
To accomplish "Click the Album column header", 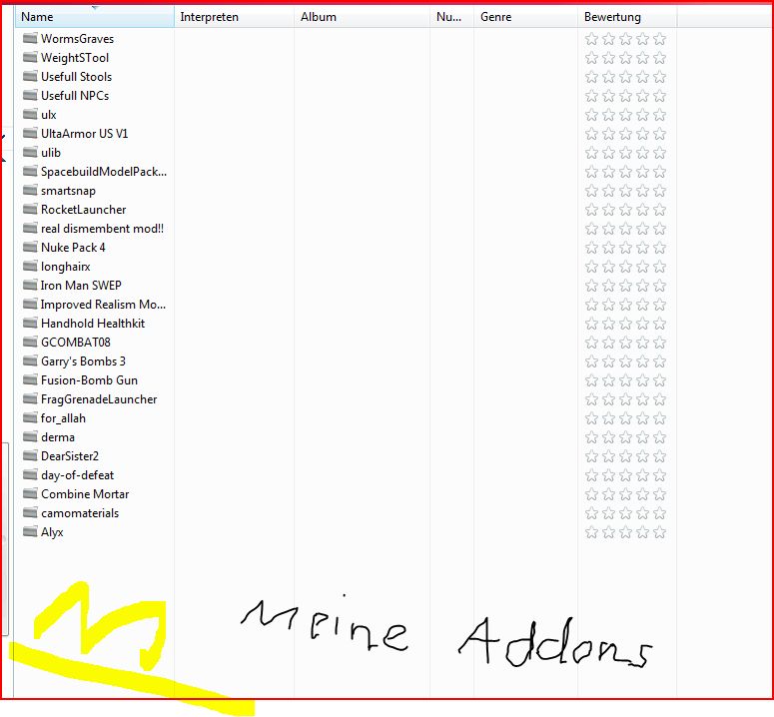I will pos(362,17).
